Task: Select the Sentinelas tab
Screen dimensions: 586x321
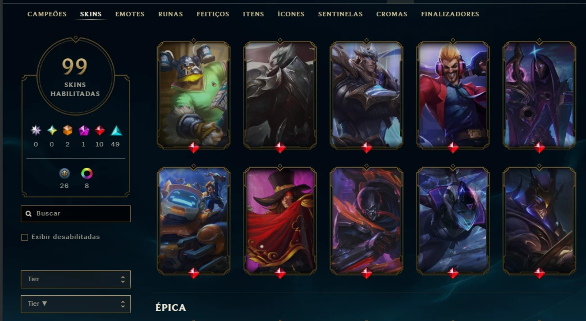Action: pyautogui.click(x=340, y=14)
